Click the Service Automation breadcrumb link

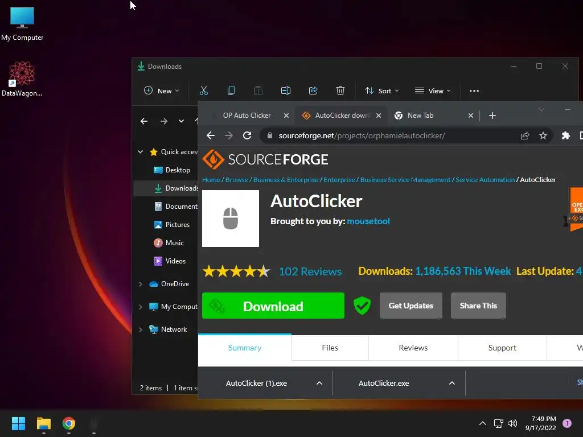[x=485, y=180]
